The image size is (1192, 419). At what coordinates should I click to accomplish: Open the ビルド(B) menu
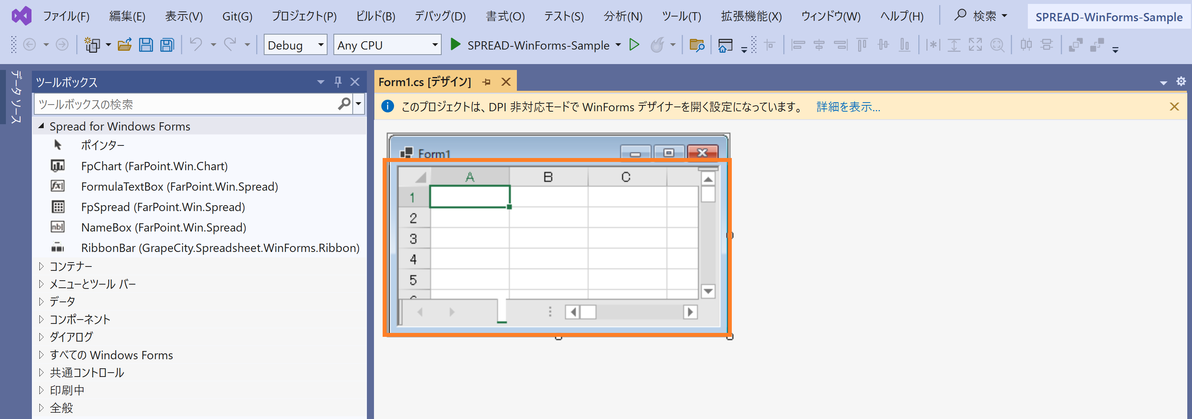[376, 16]
